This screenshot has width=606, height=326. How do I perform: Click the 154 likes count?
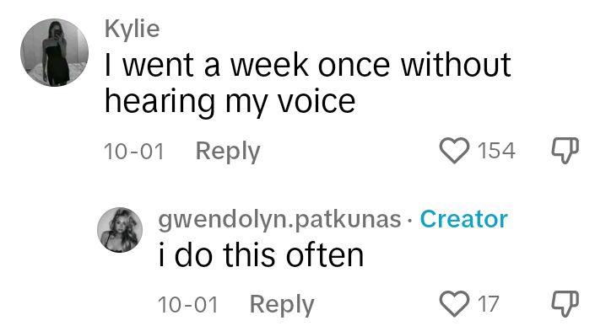pyautogui.click(x=496, y=151)
